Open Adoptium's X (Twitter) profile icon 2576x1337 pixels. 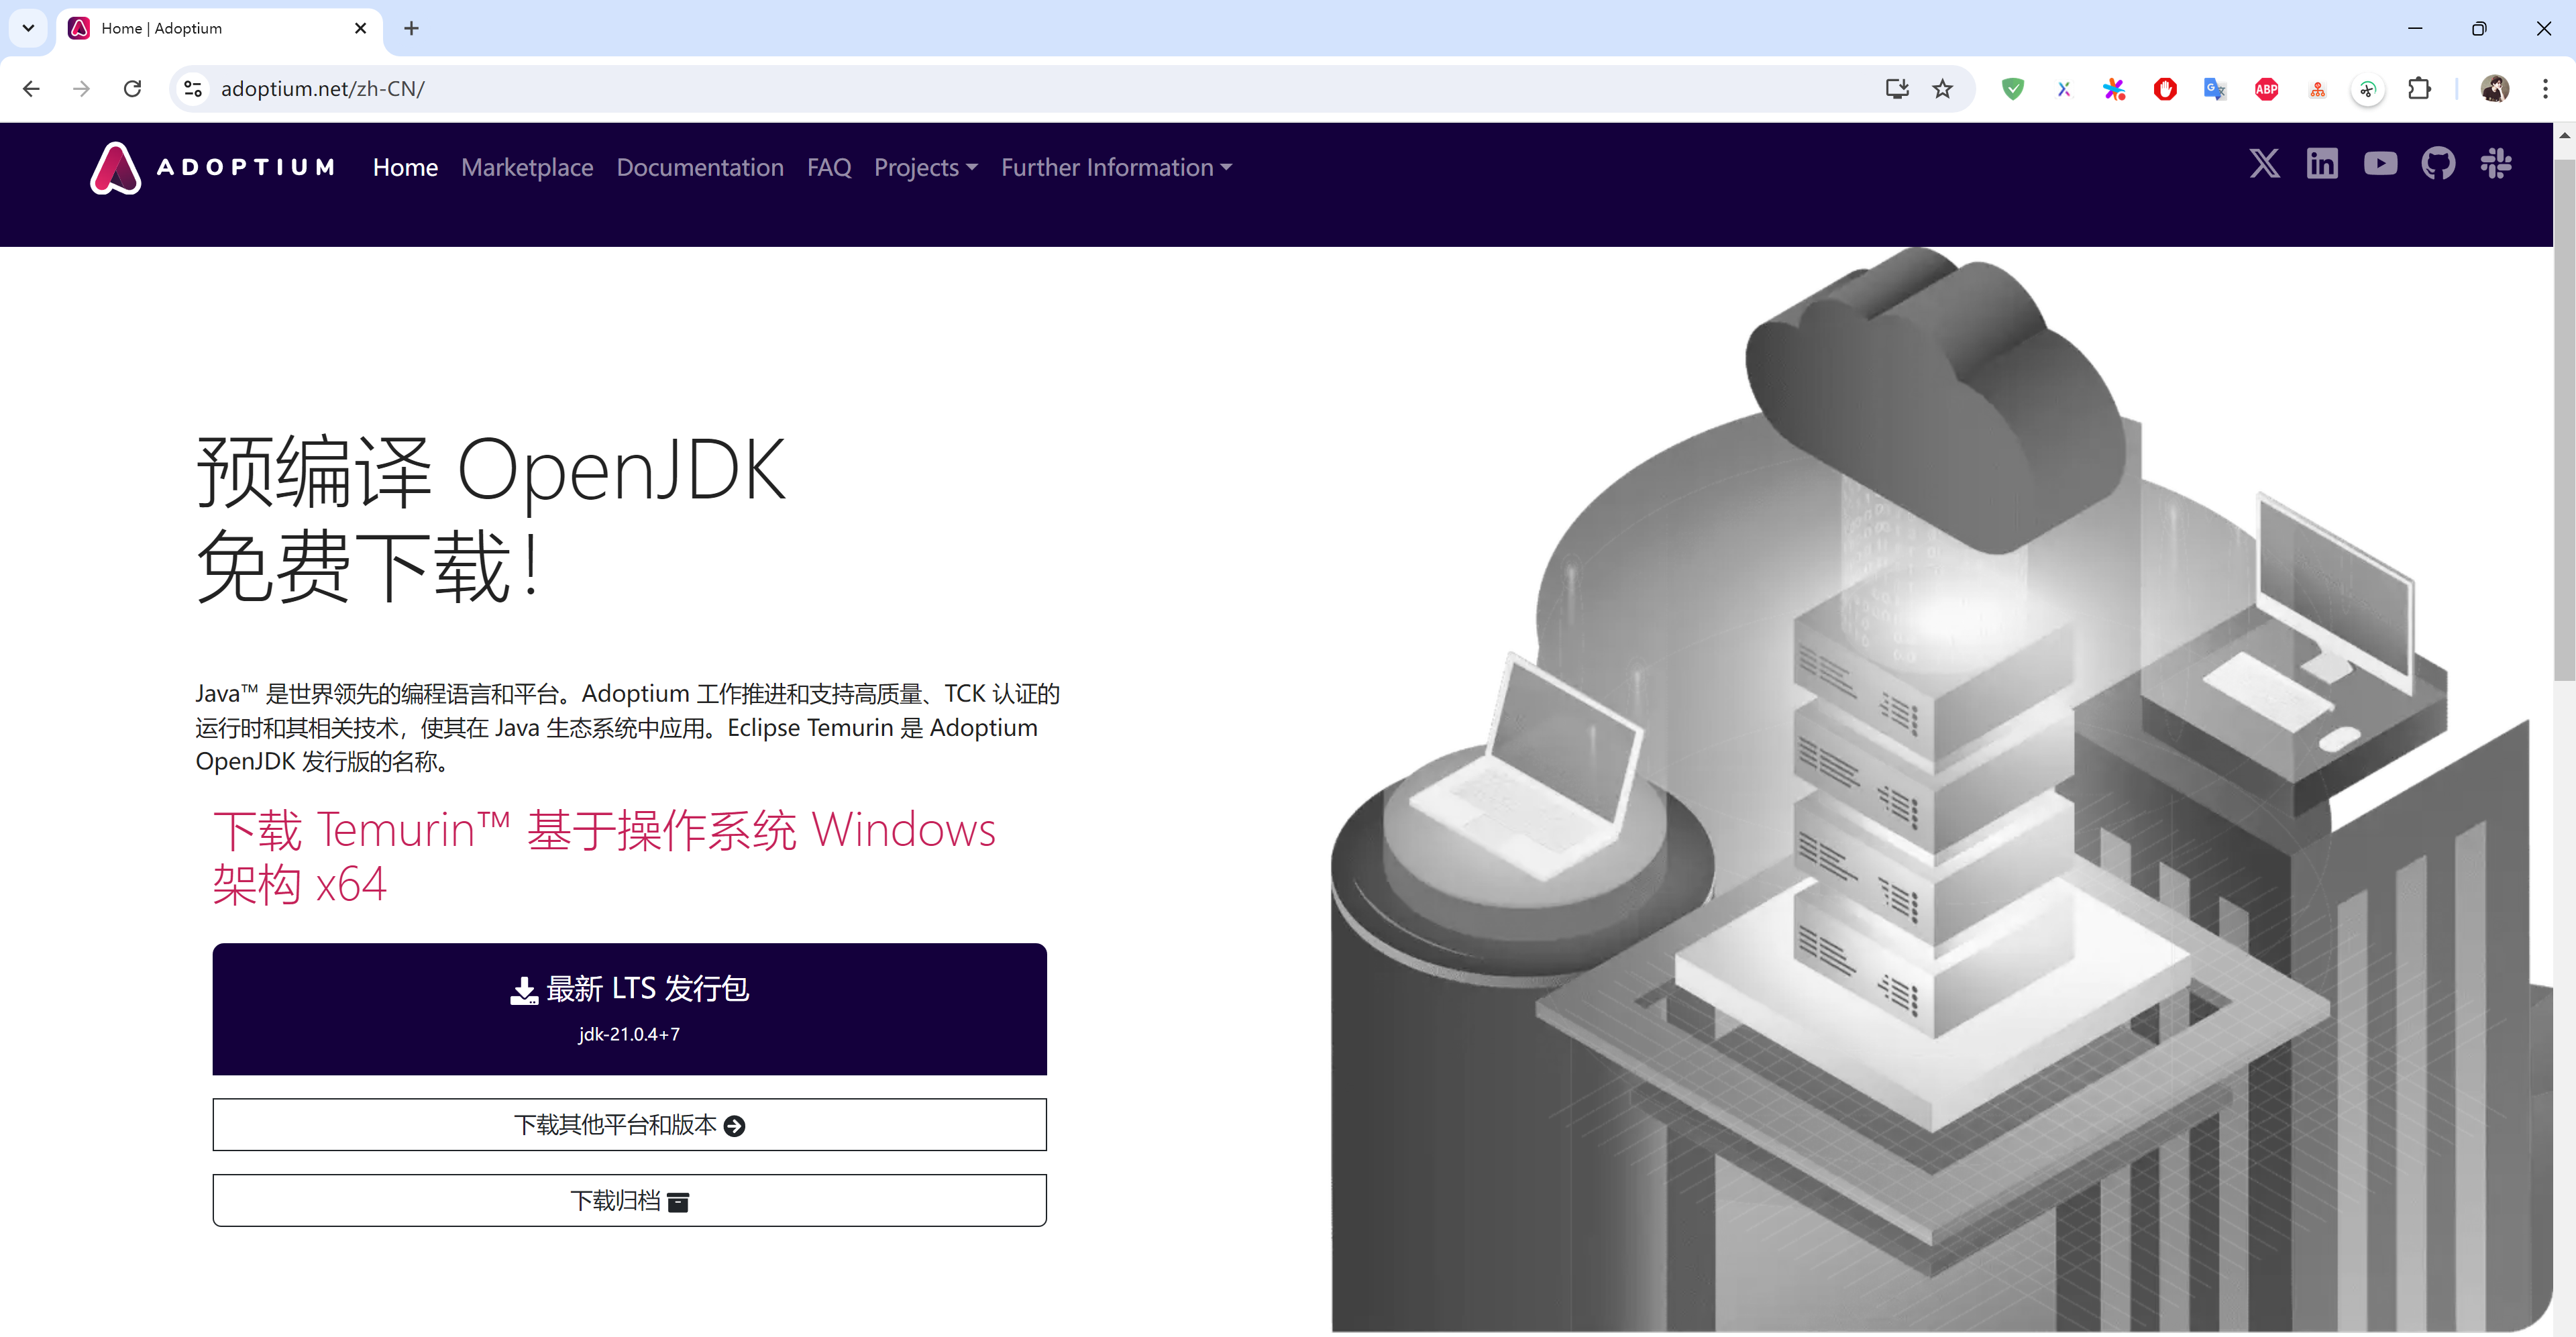click(2264, 163)
